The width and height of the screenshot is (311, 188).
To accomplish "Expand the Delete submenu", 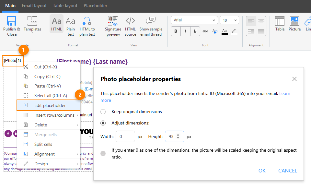I will [x=49, y=125].
